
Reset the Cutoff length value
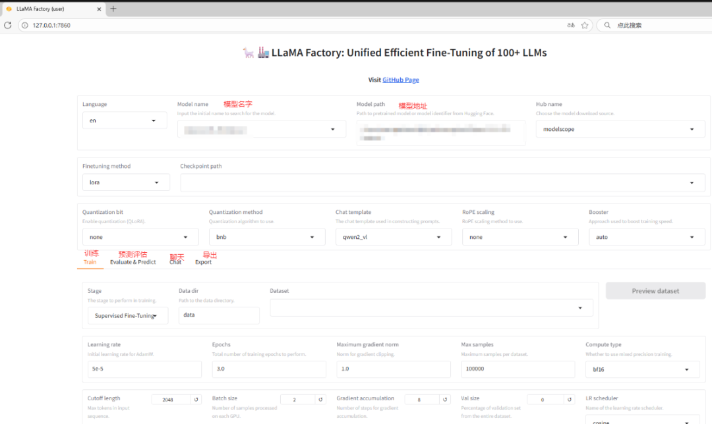pos(196,400)
